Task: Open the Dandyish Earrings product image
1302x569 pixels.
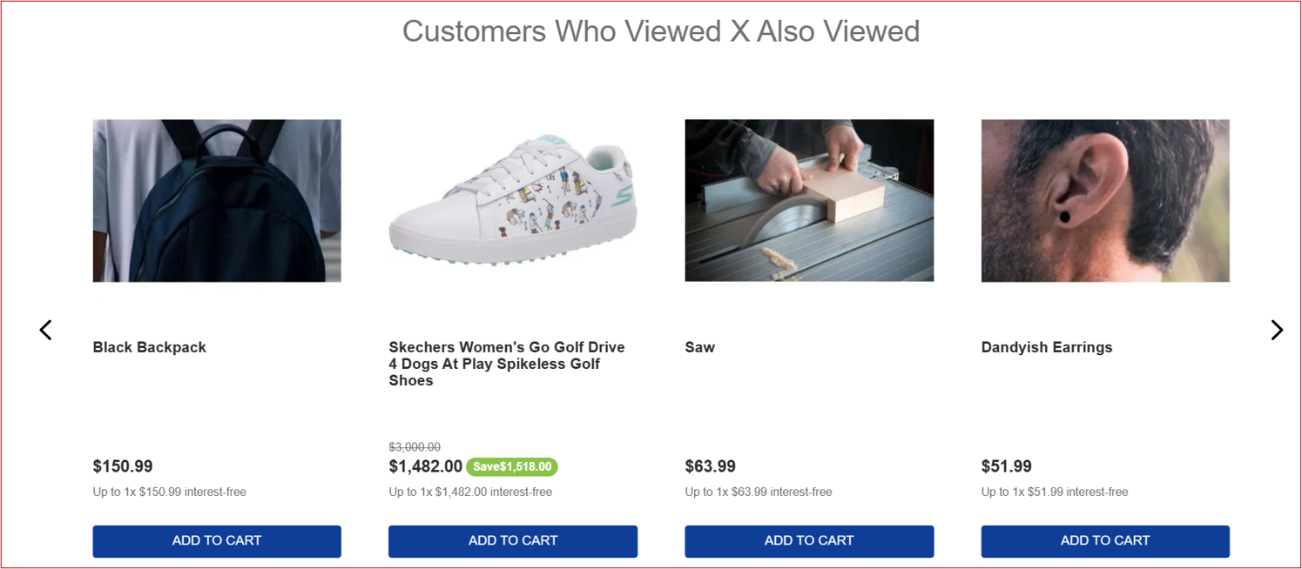Action: pyautogui.click(x=1105, y=201)
